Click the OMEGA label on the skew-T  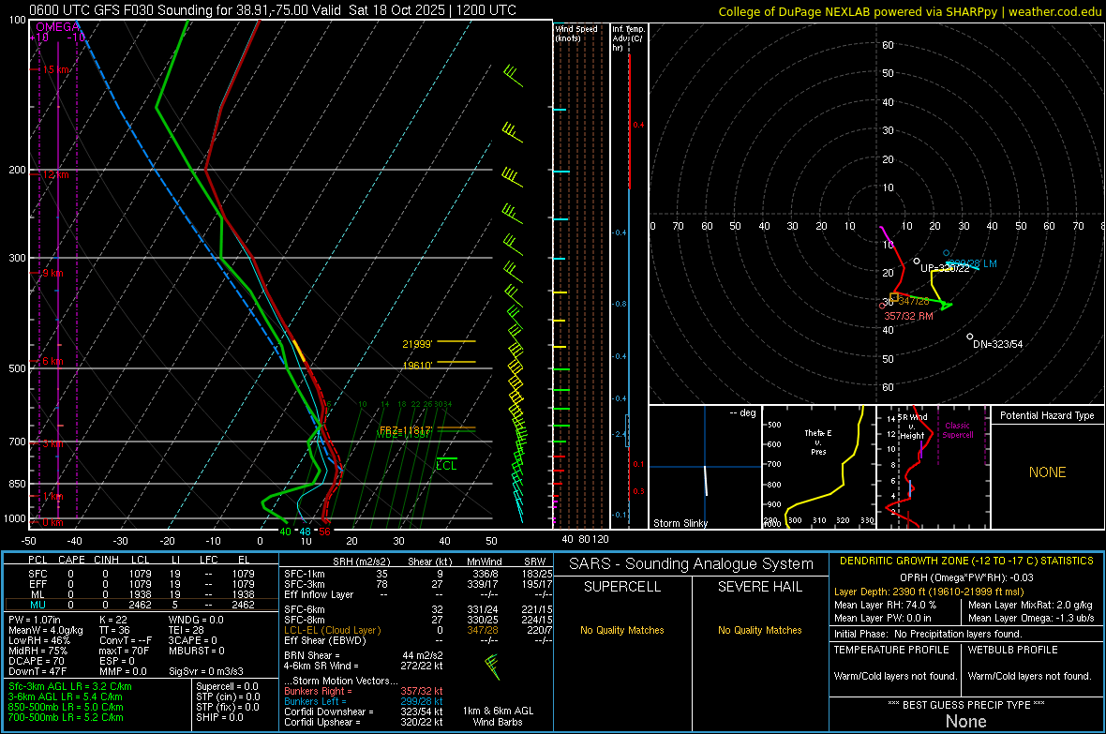(x=58, y=27)
